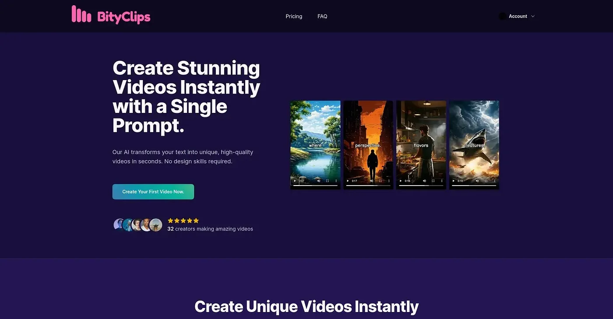Play the "perspective." silhouette video
Screen dimensions: 613x319
point(348,181)
